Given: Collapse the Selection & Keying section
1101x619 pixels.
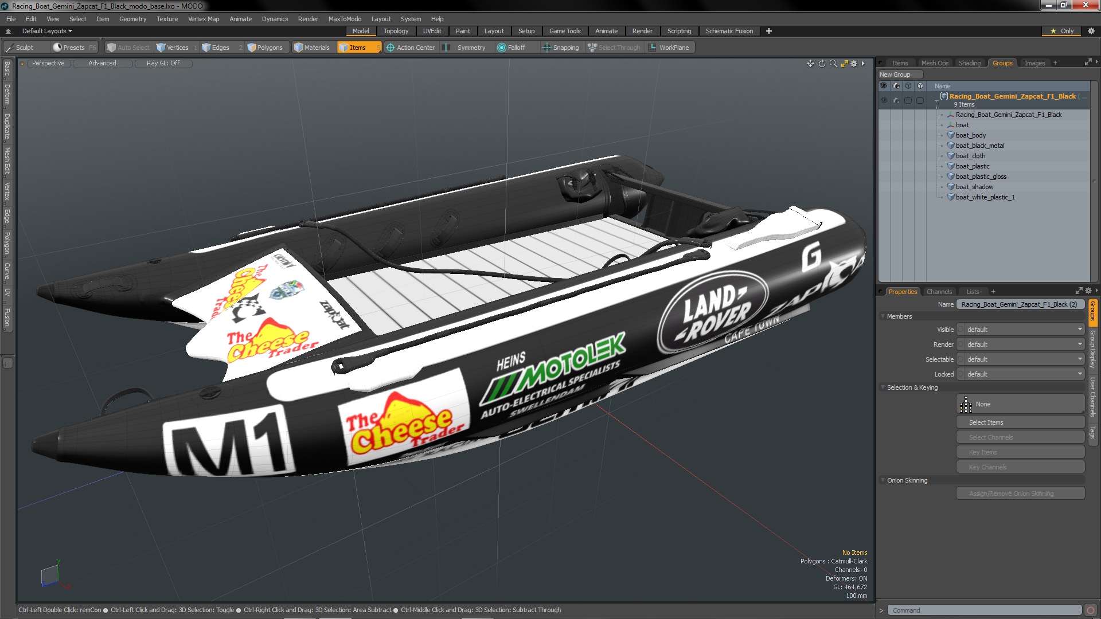Looking at the screenshot, I should (x=883, y=387).
